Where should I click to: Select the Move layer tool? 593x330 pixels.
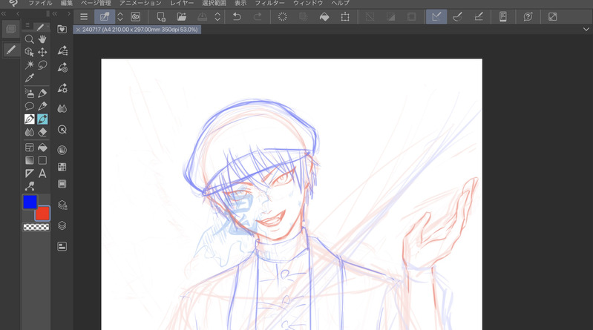click(x=42, y=52)
